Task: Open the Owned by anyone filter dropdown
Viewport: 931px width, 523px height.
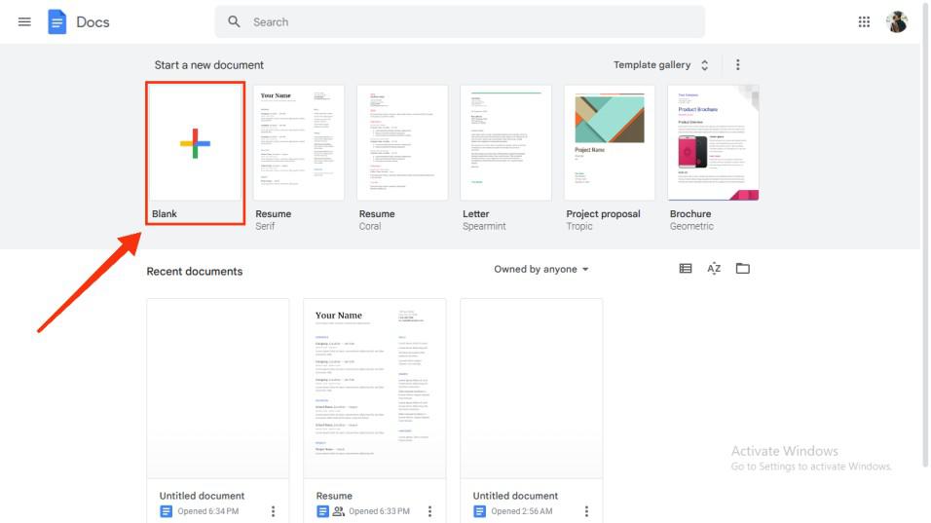Action: [540, 269]
